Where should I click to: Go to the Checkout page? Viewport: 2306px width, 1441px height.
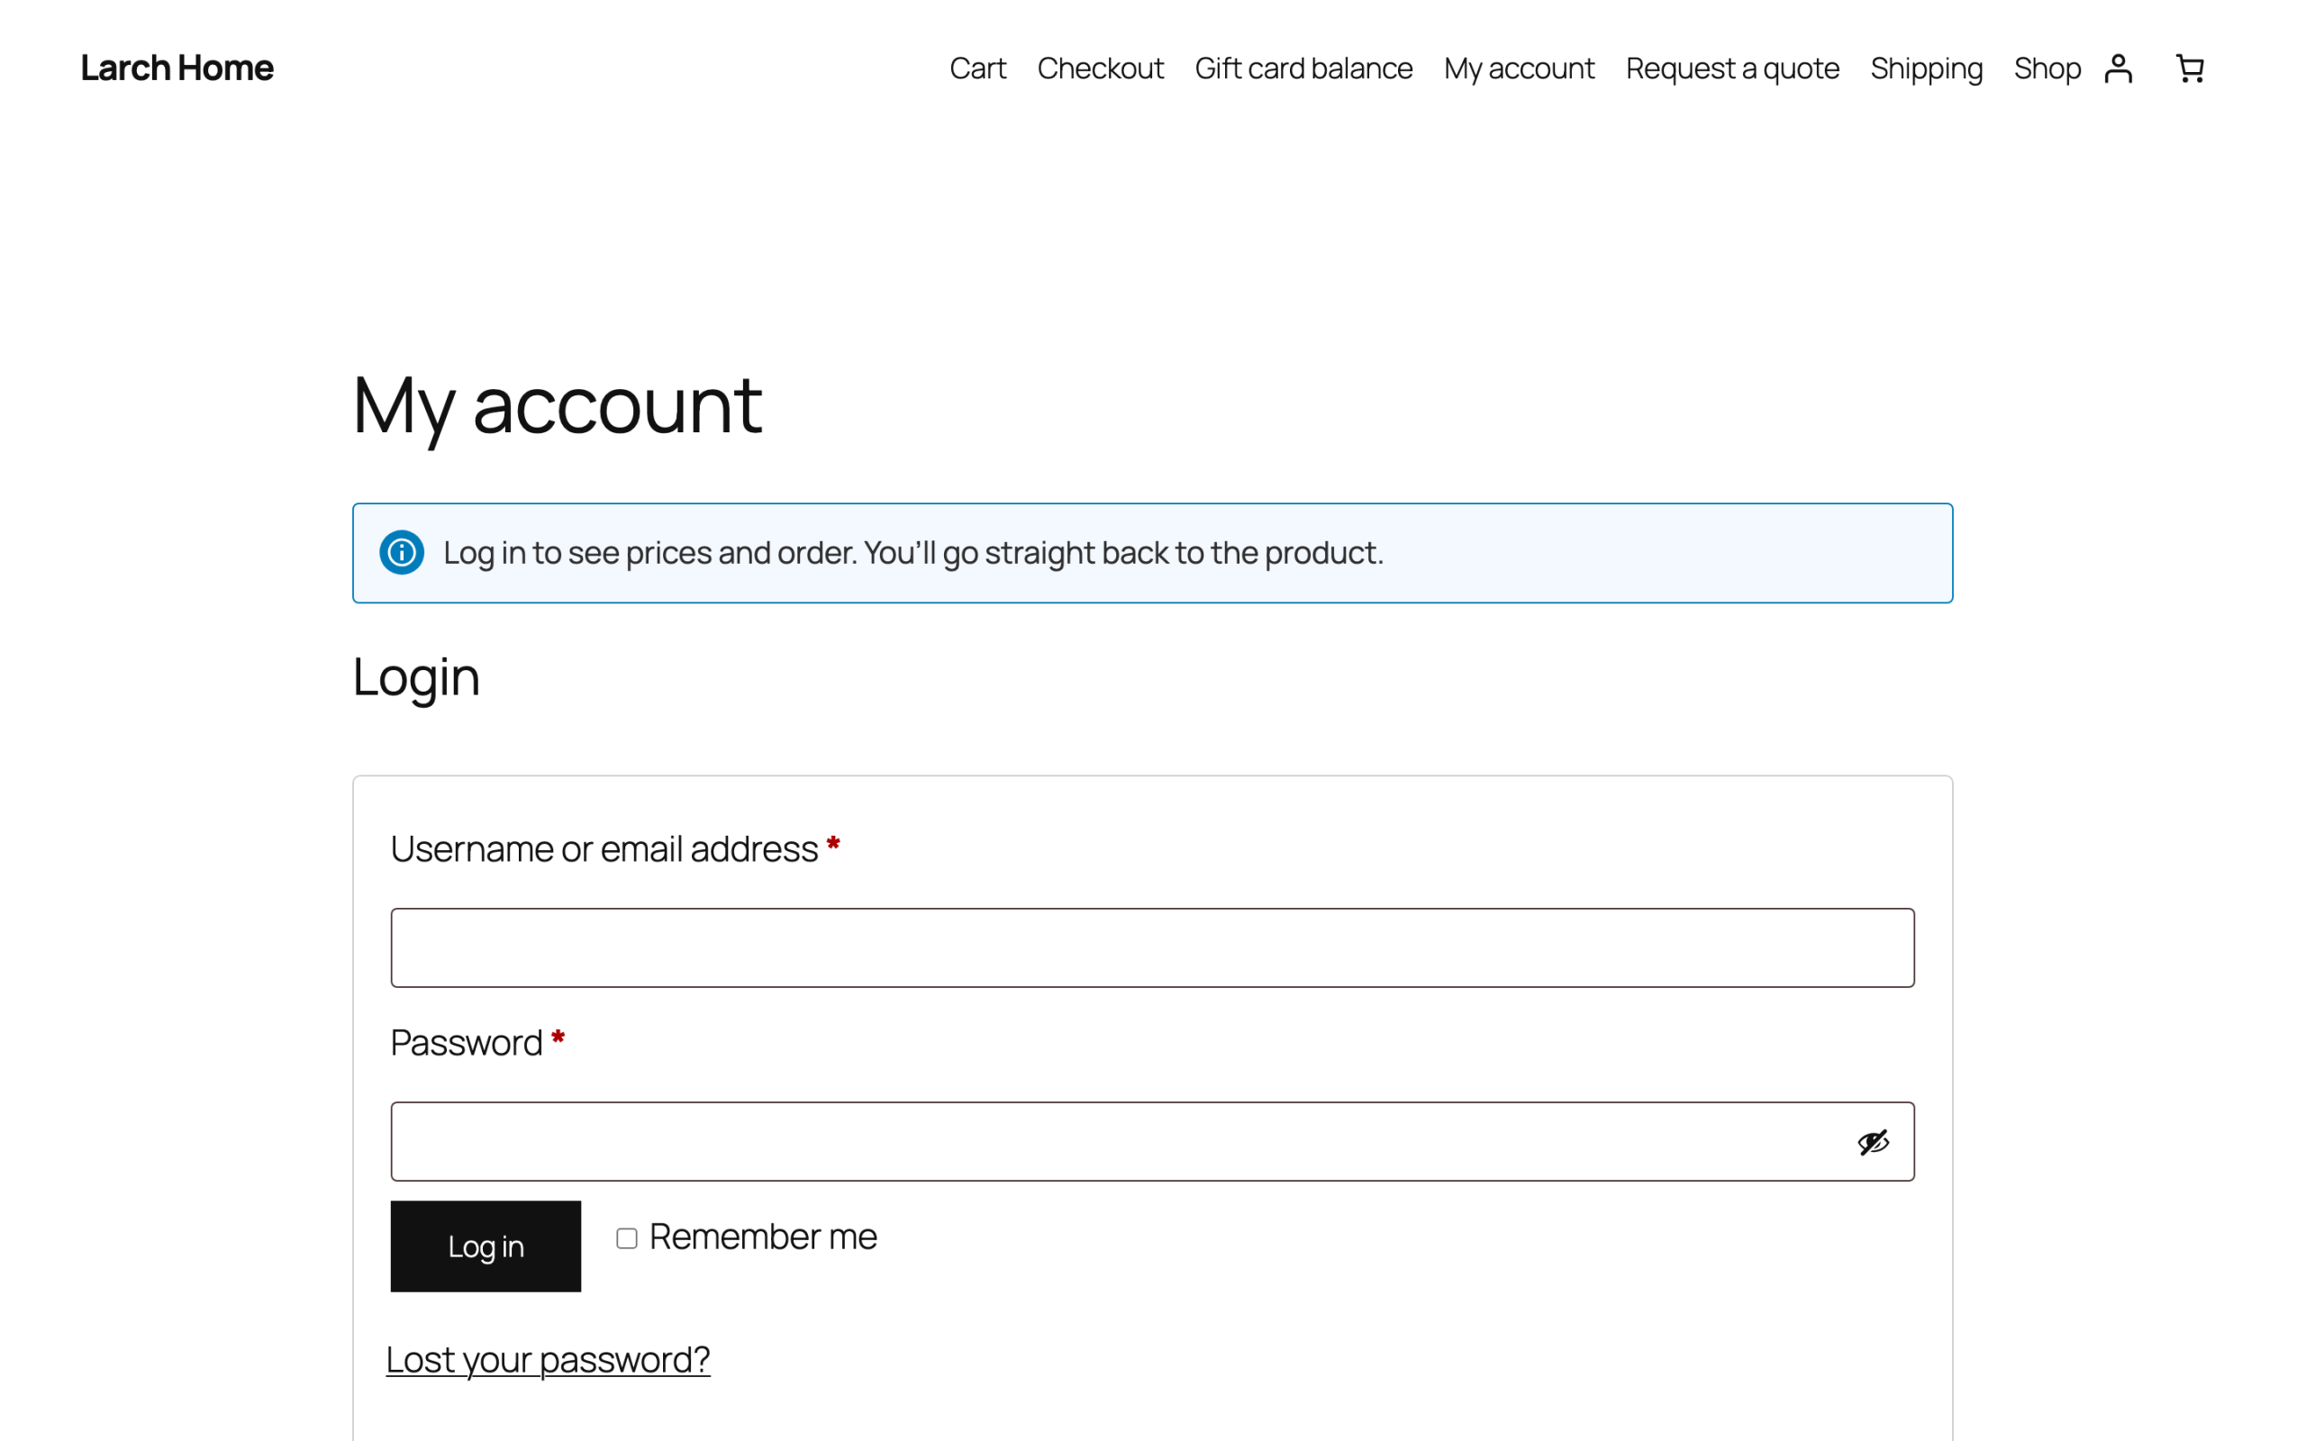click(1101, 68)
